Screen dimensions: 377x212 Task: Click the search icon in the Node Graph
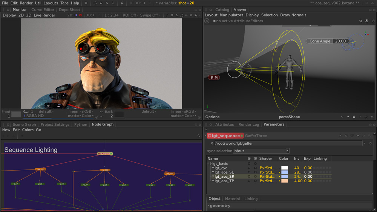tap(199, 136)
